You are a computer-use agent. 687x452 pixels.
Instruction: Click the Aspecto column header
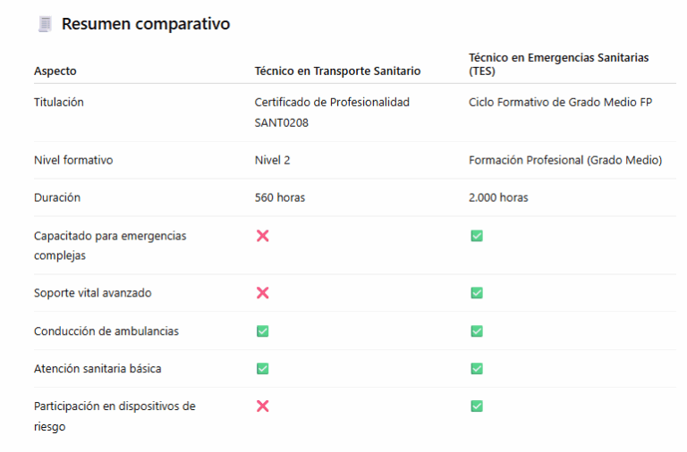click(55, 71)
